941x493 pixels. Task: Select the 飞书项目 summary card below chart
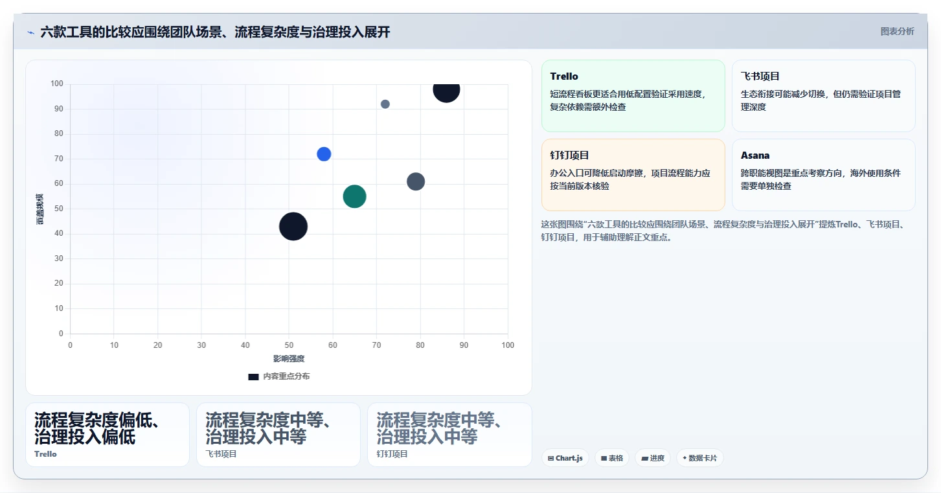click(278, 435)
